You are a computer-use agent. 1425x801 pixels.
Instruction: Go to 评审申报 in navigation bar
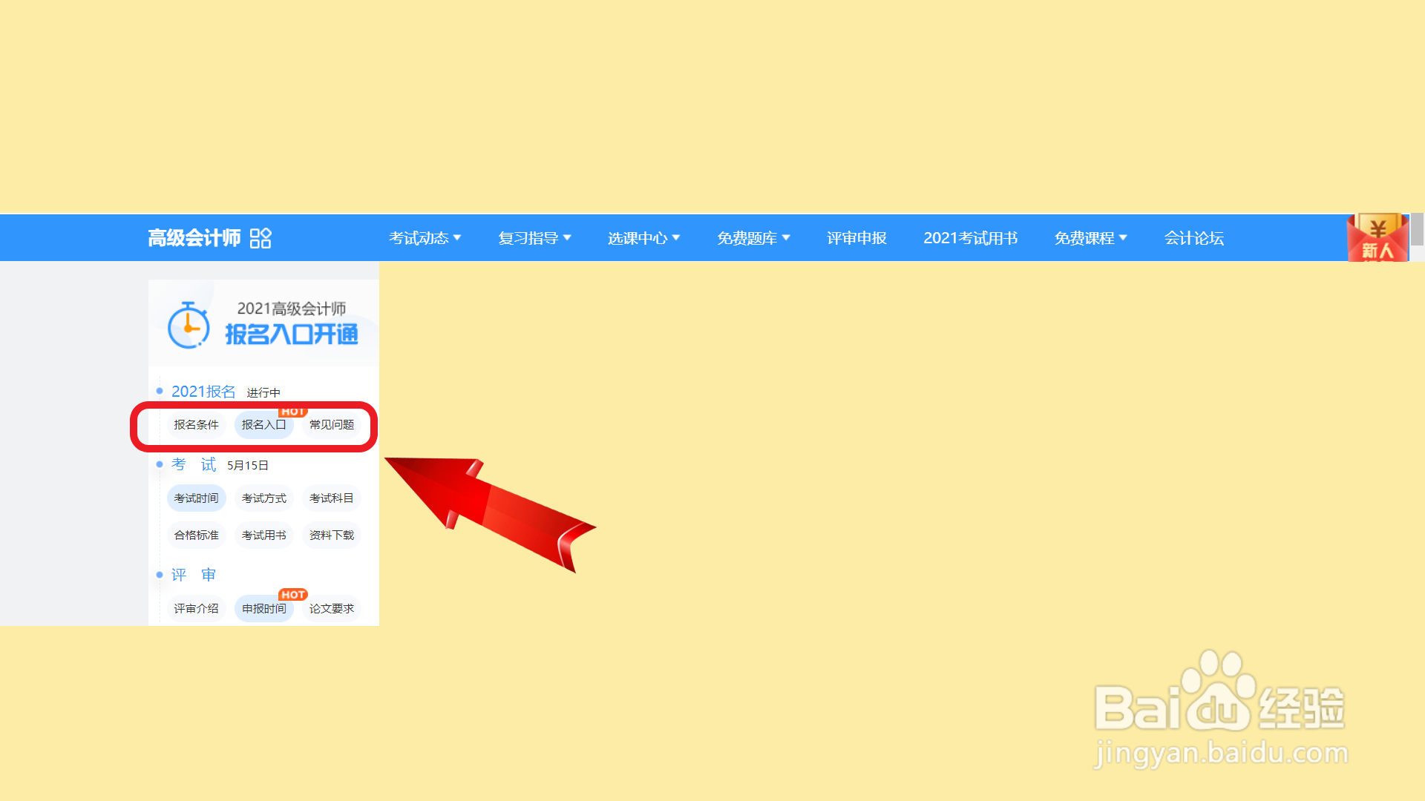pos(856,238)
